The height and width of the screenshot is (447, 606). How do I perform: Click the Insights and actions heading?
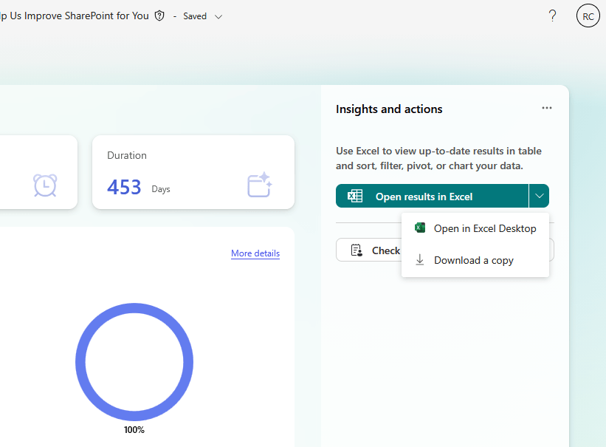389,109
